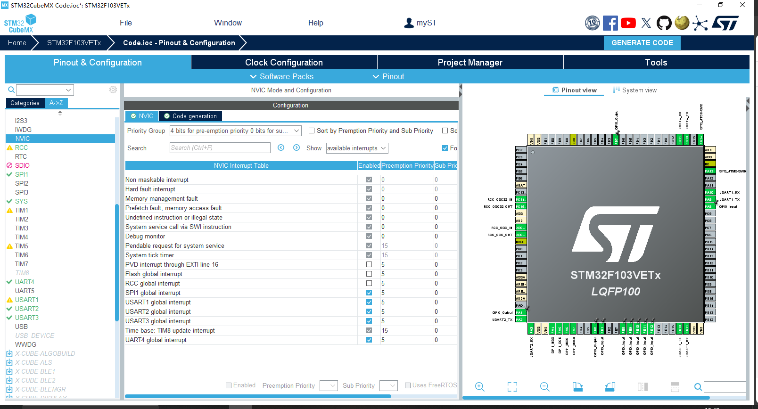Open the Help menu
Screen dimensions: 758x409
tap(316, 23)
